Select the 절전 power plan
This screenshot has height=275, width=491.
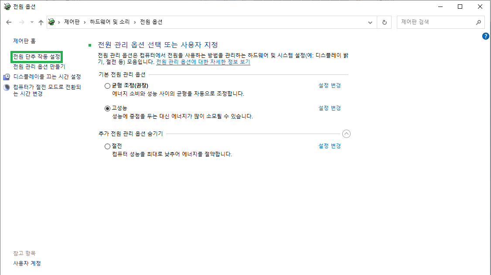[107, 146]
